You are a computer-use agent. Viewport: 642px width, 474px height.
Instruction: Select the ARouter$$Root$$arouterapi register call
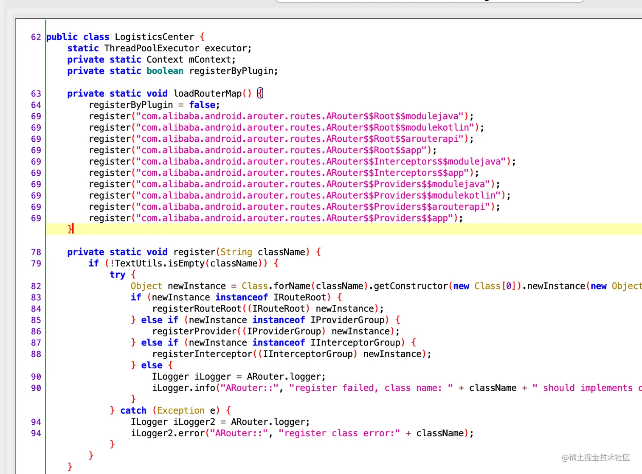(281, 139)
